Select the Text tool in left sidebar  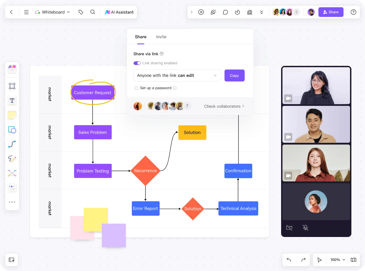click(x=12, y=101)
